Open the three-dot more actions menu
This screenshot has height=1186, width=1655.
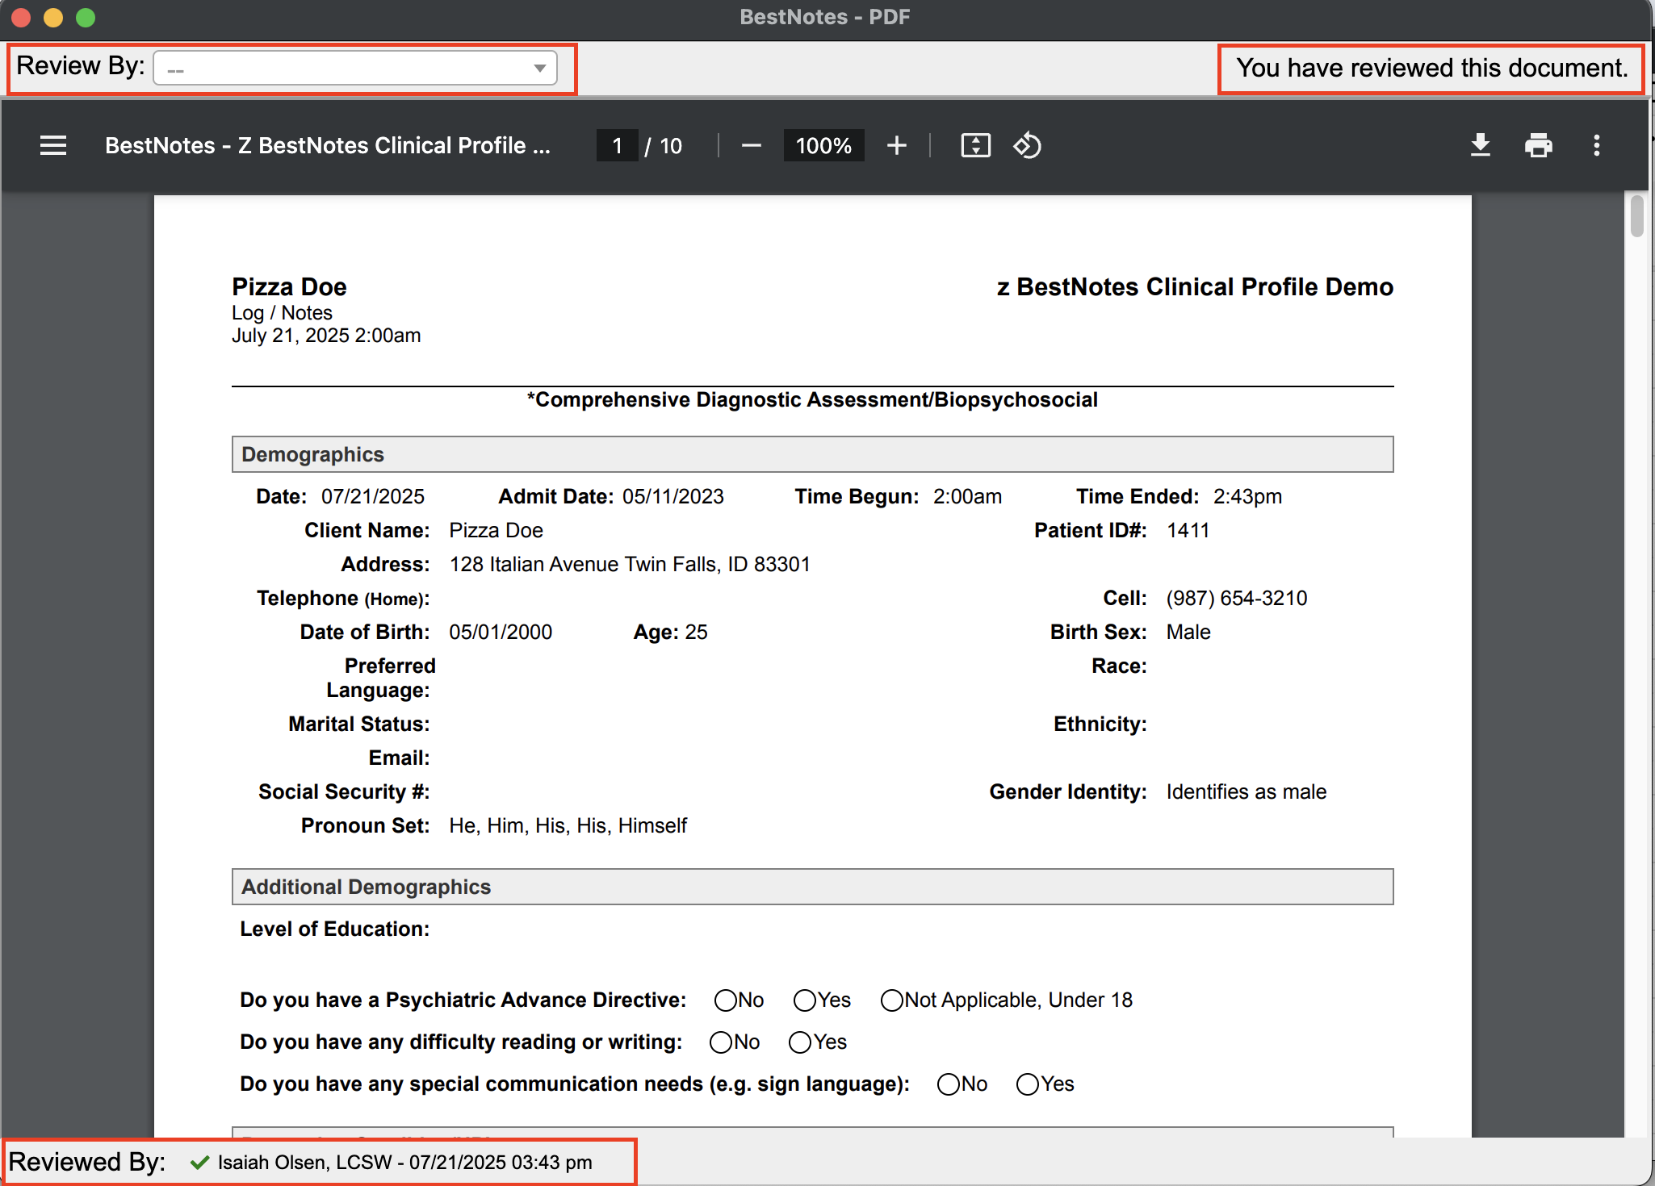[x=1596, y=145]
